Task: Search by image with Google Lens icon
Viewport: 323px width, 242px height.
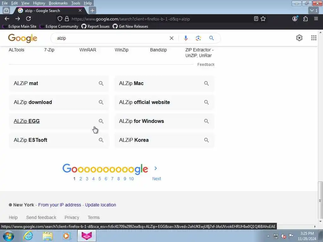Action: coord(198,38)
